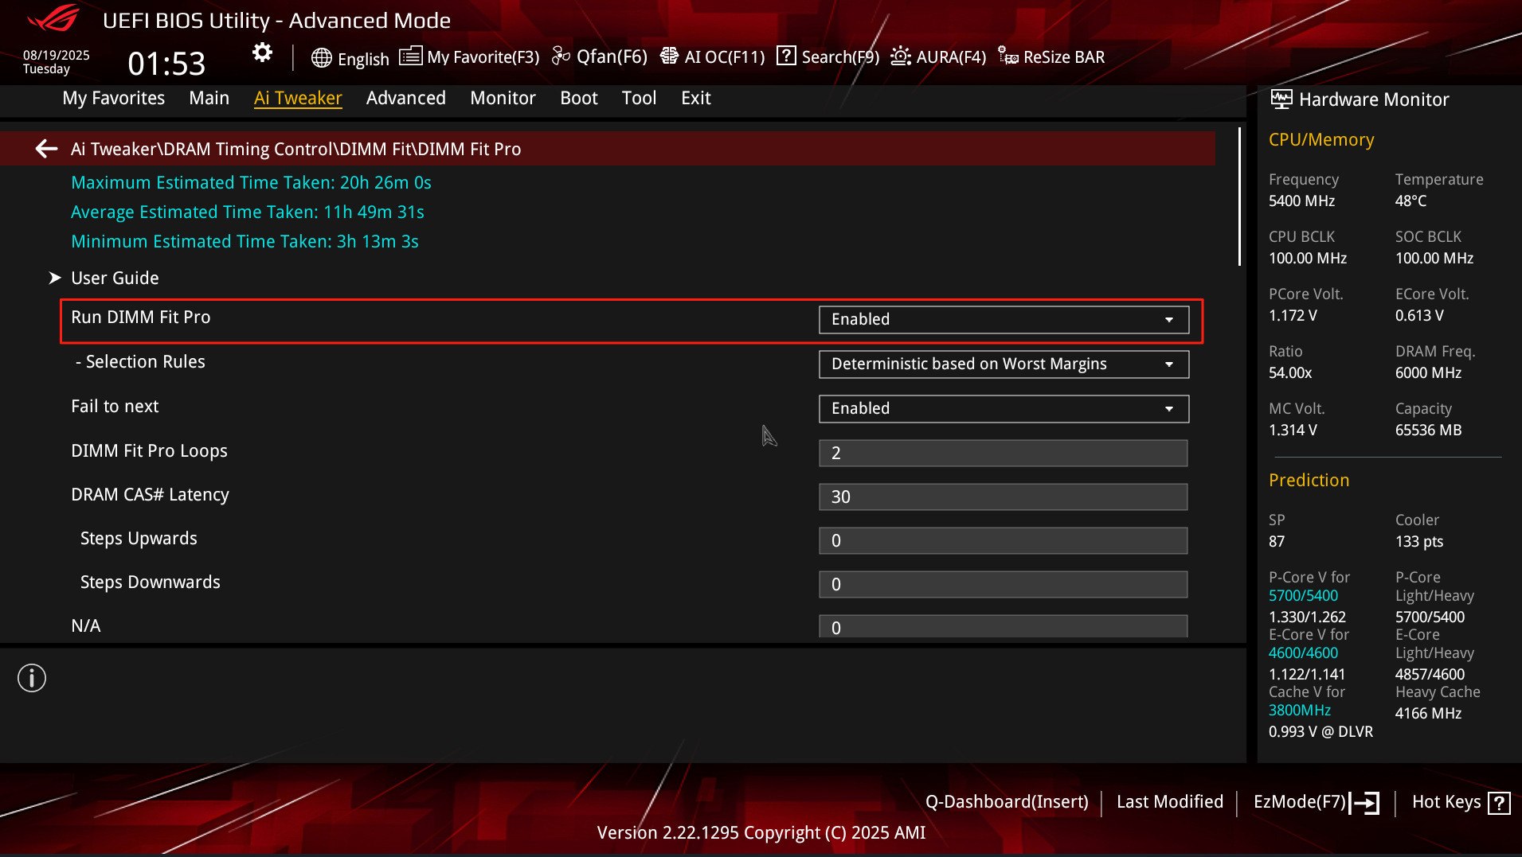This screenshot has height=857, width=1522.
Task: Expand the User Guide submenu
Action: tap(115, 278)
